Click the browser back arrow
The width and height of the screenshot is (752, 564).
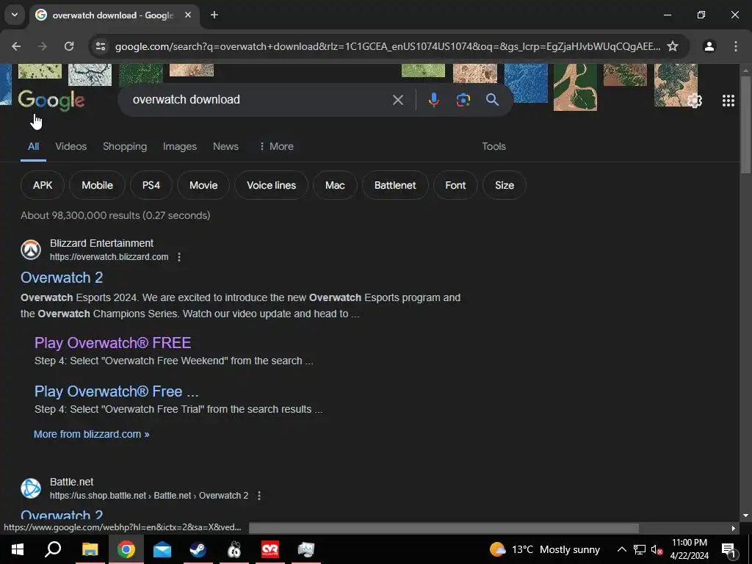point(16,46)
